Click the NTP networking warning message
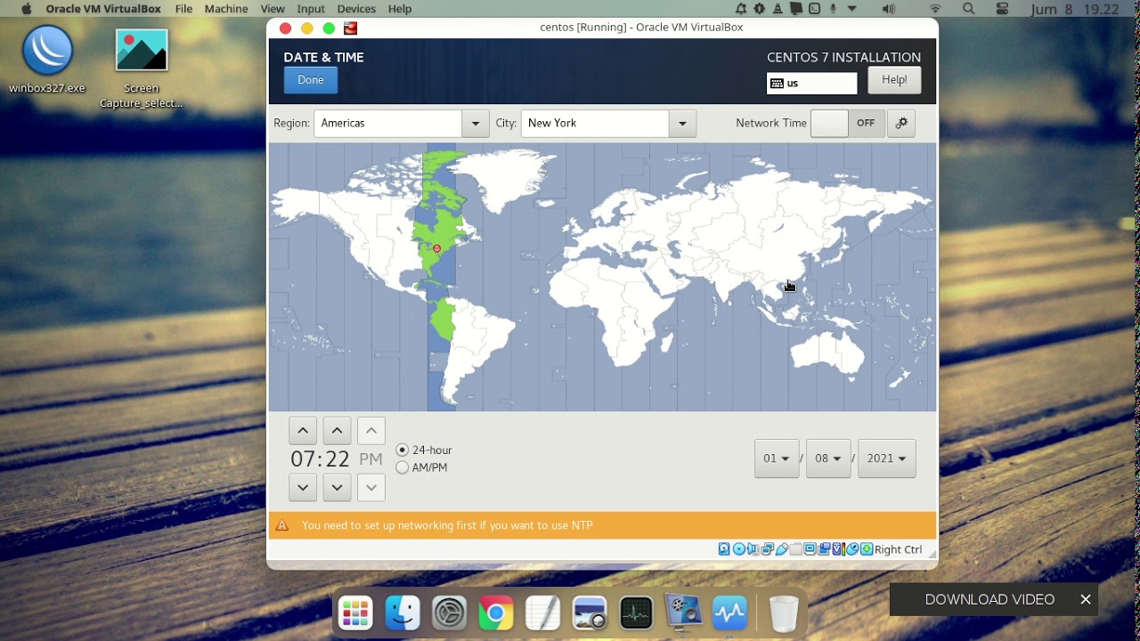This screenshot has width=1140, height=641. point(447,525)
